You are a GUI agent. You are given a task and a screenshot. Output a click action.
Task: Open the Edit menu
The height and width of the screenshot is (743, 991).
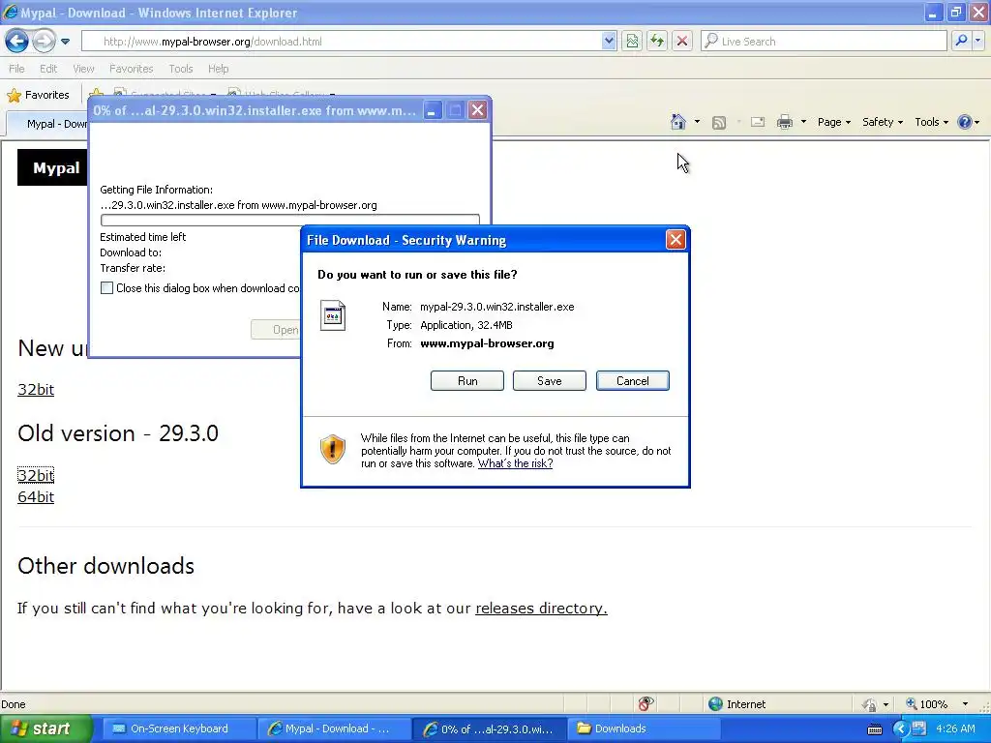pyautogui.click(x=48, y=69)
